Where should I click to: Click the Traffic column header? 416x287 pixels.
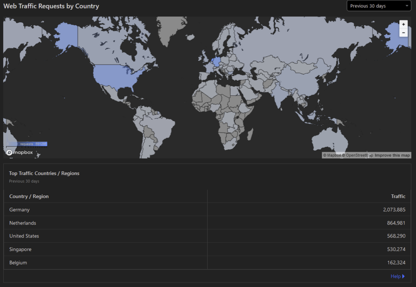pos(398,196)
